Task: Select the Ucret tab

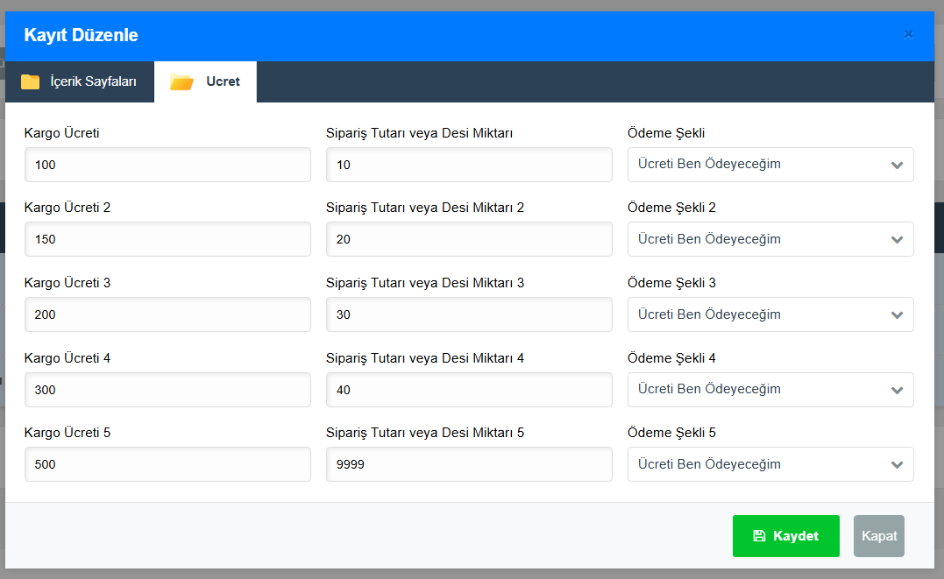Action: pos(206,81)
